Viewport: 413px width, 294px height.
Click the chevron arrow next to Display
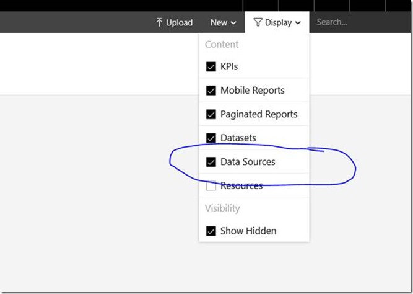coord(298,23)
